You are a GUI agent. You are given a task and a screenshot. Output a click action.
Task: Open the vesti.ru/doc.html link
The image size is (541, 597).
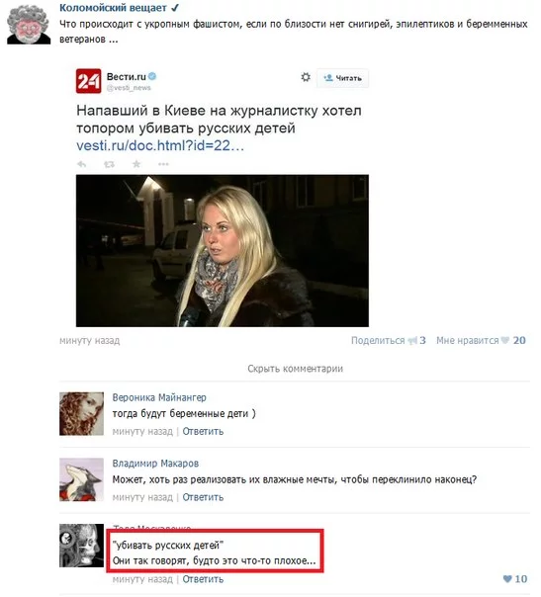160,145
